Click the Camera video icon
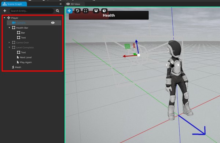 click(x=14, y=23)
